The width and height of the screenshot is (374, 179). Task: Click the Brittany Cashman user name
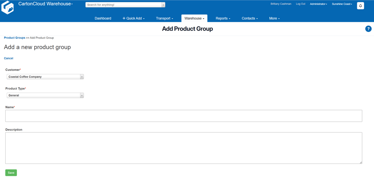click(281, 4)
